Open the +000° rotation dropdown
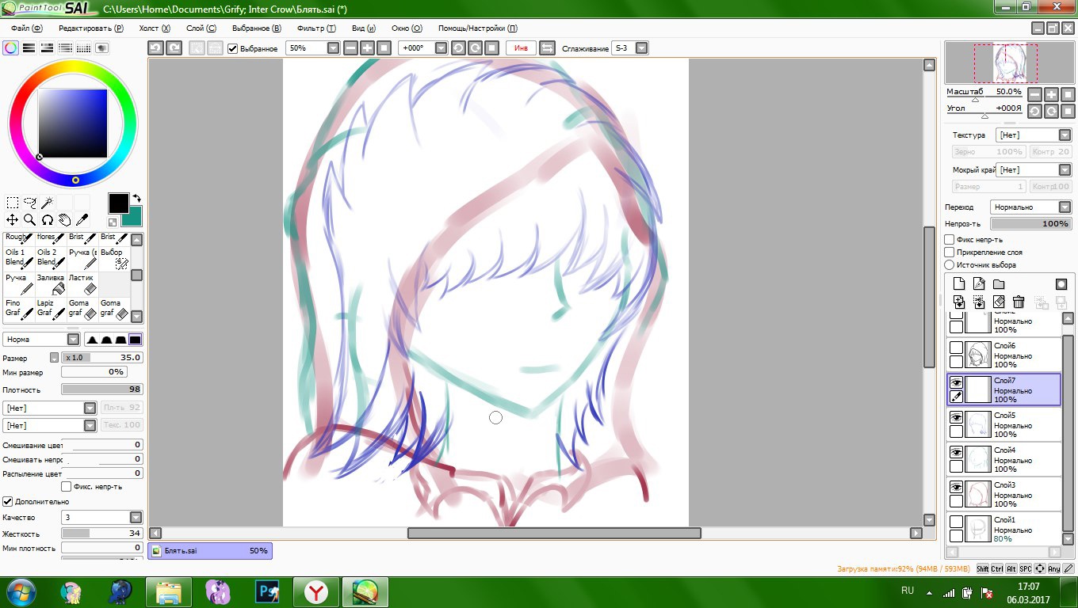Image resolution: width=1078 pixels, height=608 pixels. tap(441, 48)
